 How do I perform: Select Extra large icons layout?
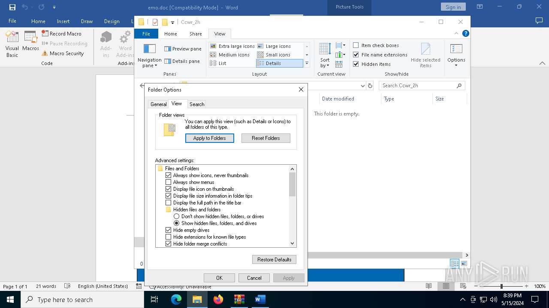[232, 46]
